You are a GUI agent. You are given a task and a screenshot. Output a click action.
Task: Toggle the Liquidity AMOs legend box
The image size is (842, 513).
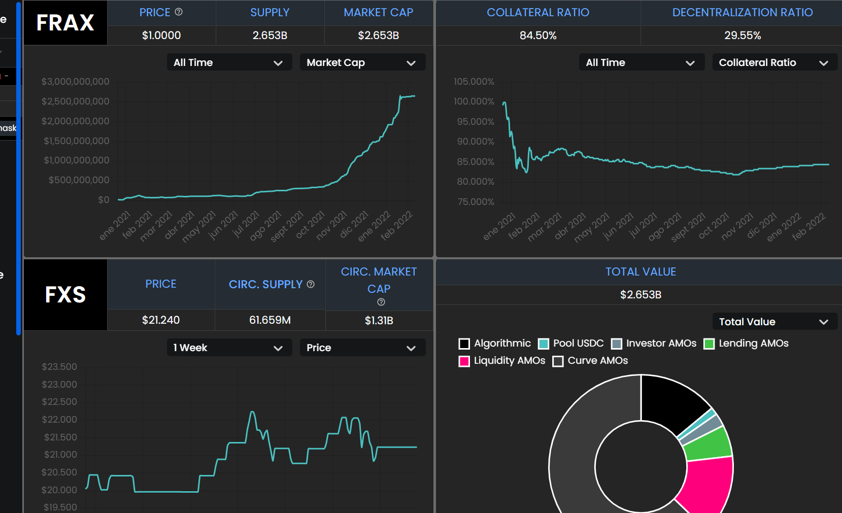click(x=464, y=361)
